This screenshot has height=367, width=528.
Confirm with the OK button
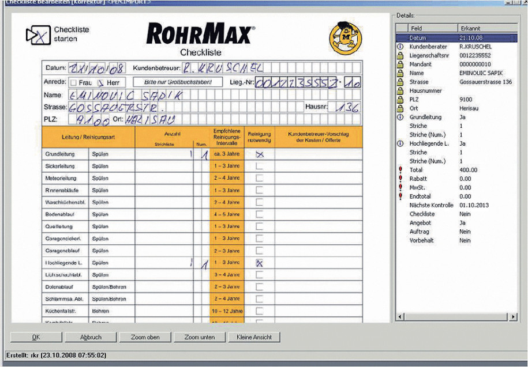[x=36, y=337]
